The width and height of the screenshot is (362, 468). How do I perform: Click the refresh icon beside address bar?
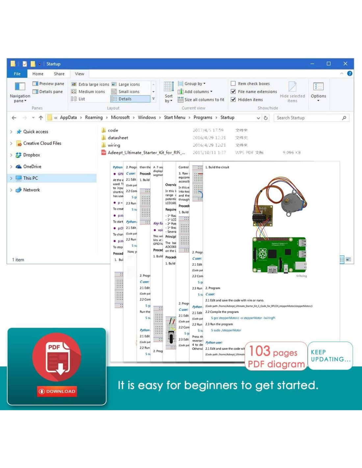point(266,118)
